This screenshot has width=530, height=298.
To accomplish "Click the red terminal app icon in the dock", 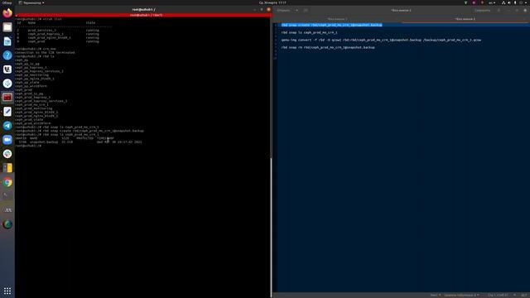I will tap(7, 98).
